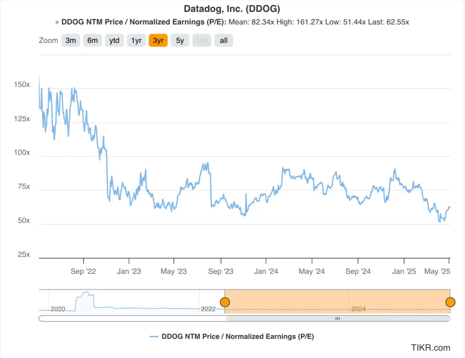The height and width of the screenshot is (358, 465).
Task: Click the Sep '23 axis label
Action: coord(221,272)
